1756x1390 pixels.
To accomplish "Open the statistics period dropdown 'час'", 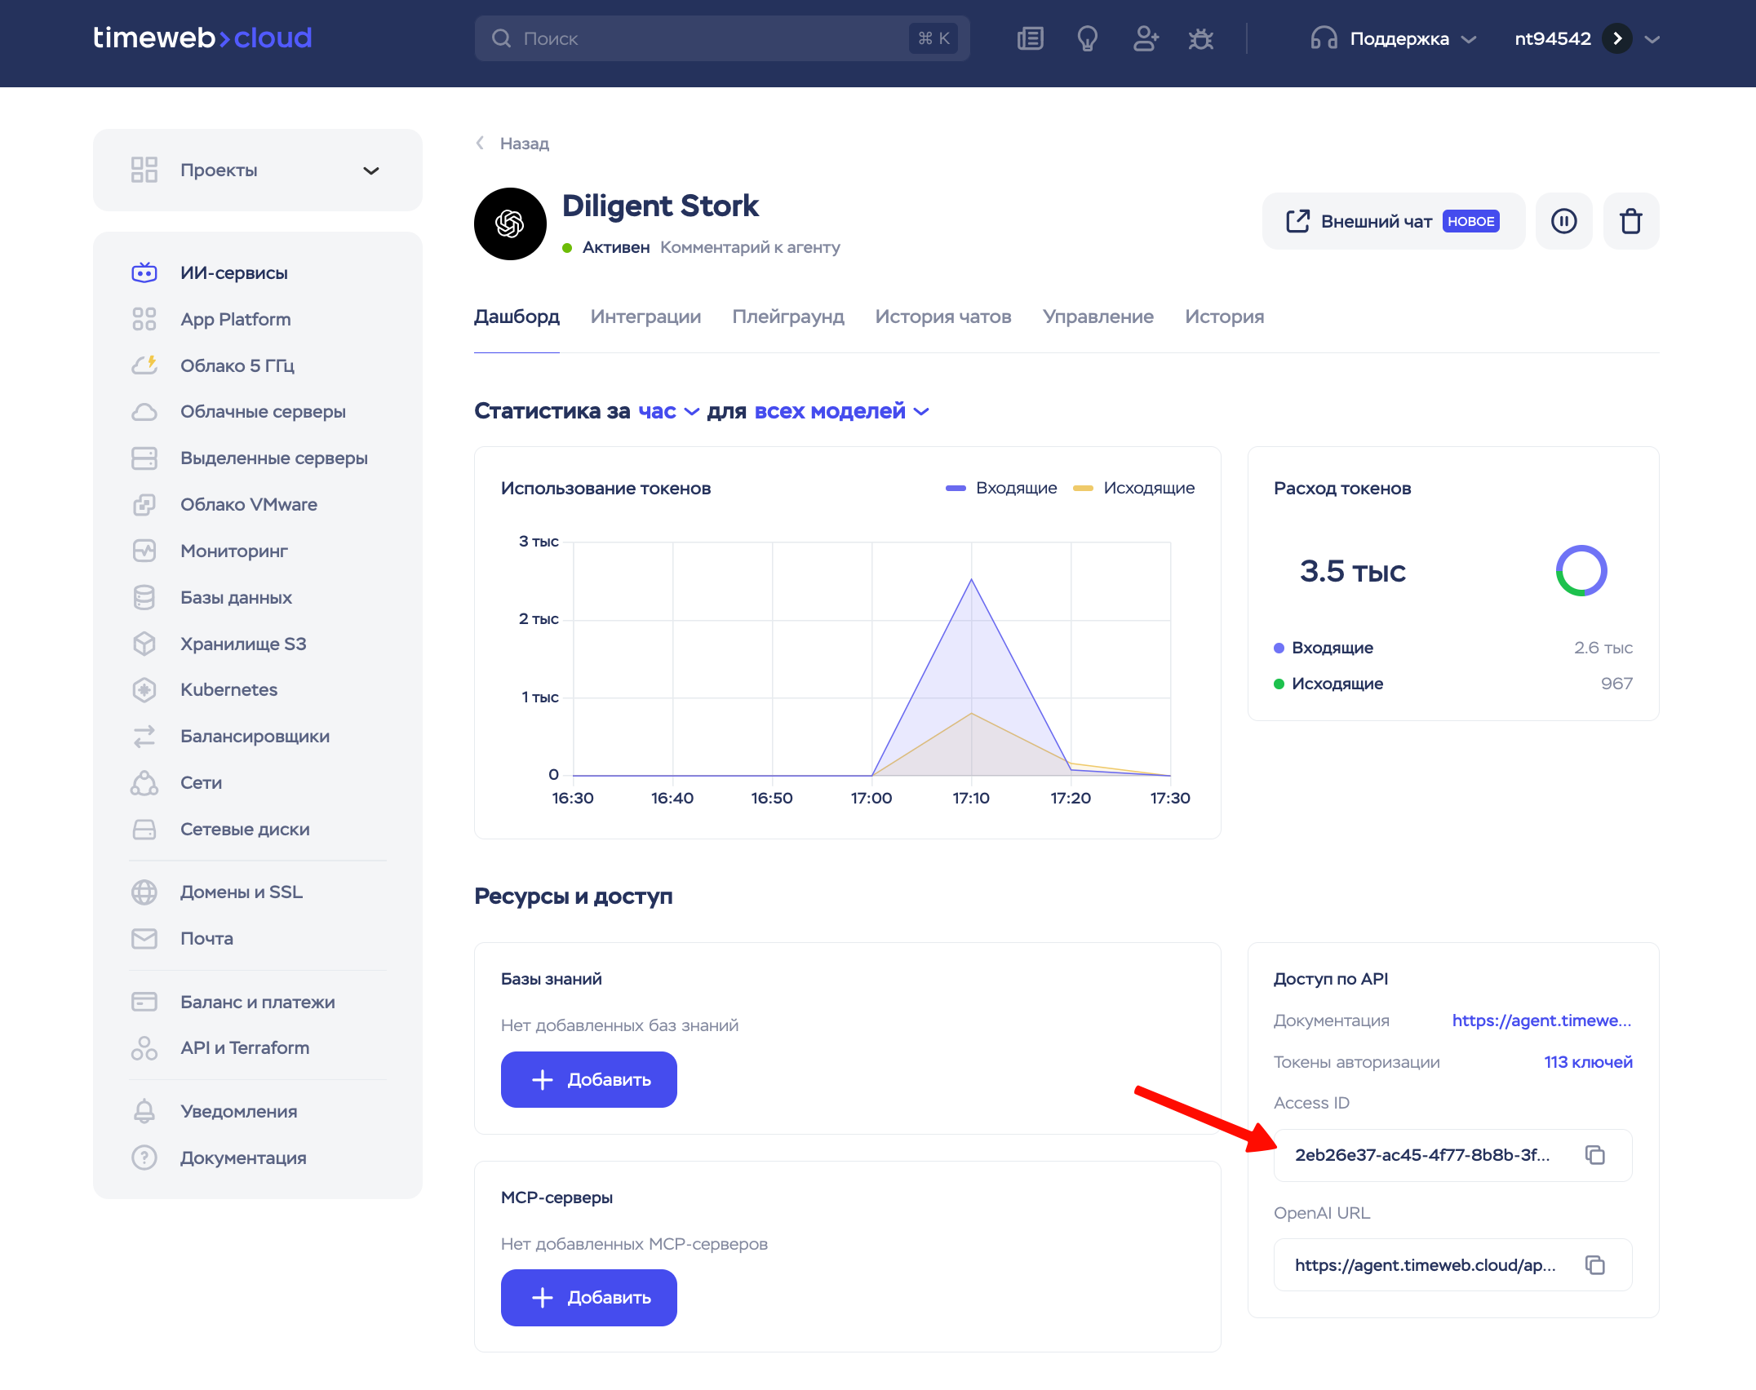I will click(x=668, y=411).
